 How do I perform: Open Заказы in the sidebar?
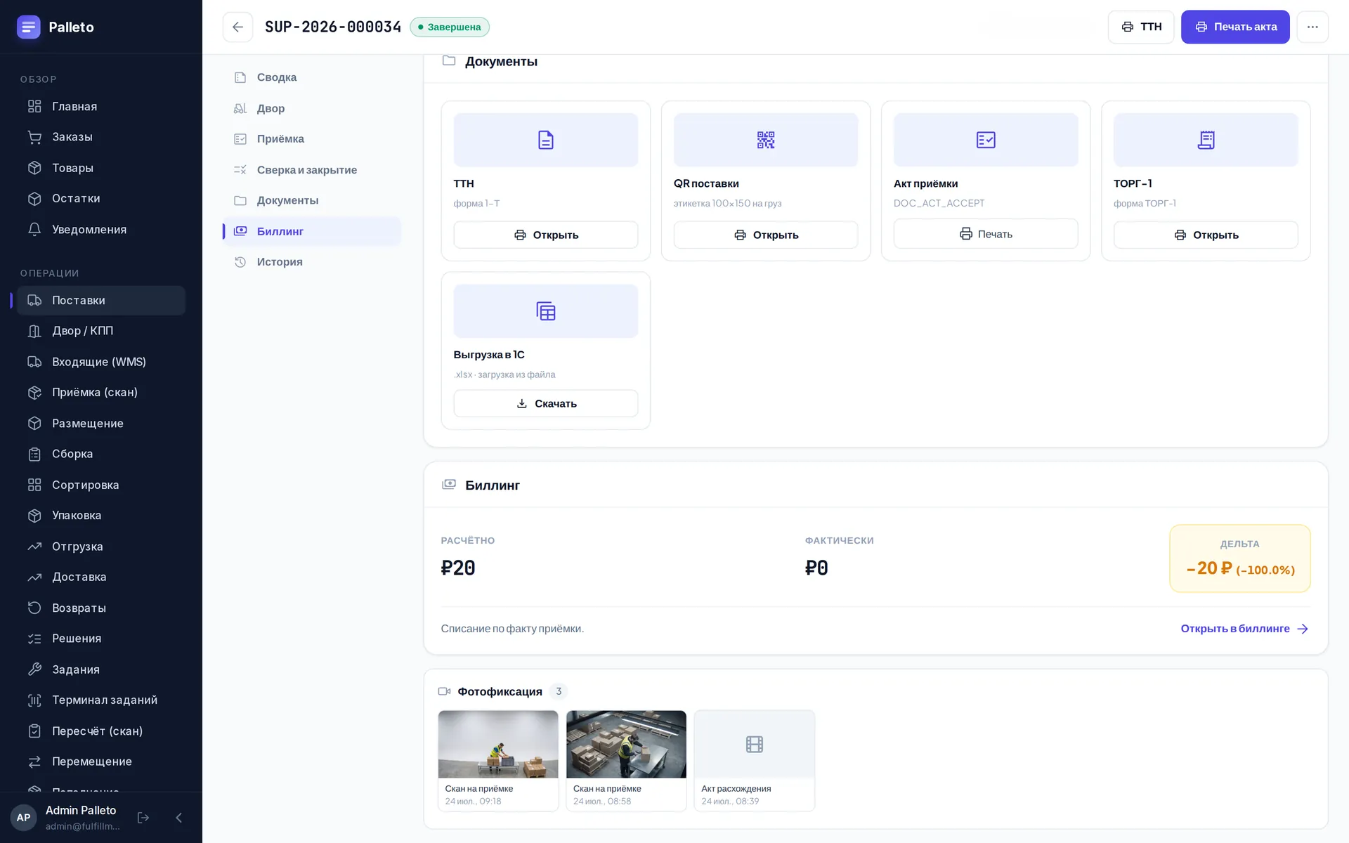coord(101,137)
